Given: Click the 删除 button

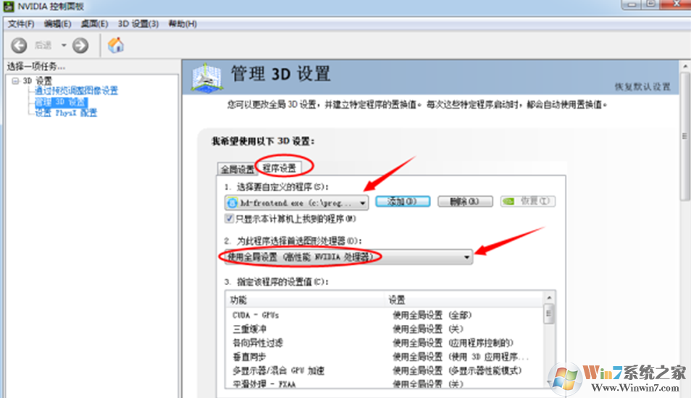Looking at the screenshot, I should (x=465, y=202).
